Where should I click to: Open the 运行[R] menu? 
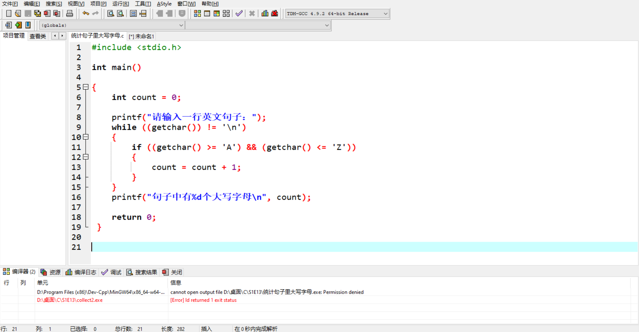coord(121,4)
